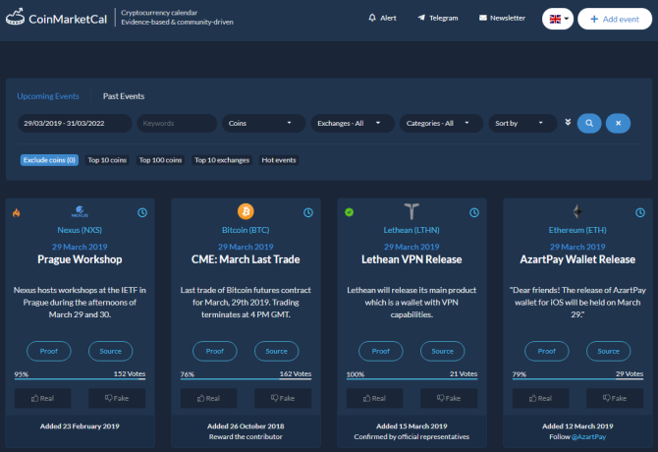The height and width of the screenshot is (452, 658).
Task: Open the Prague Workshop event title
Action: pyautogui.click(x=80, y=259)
